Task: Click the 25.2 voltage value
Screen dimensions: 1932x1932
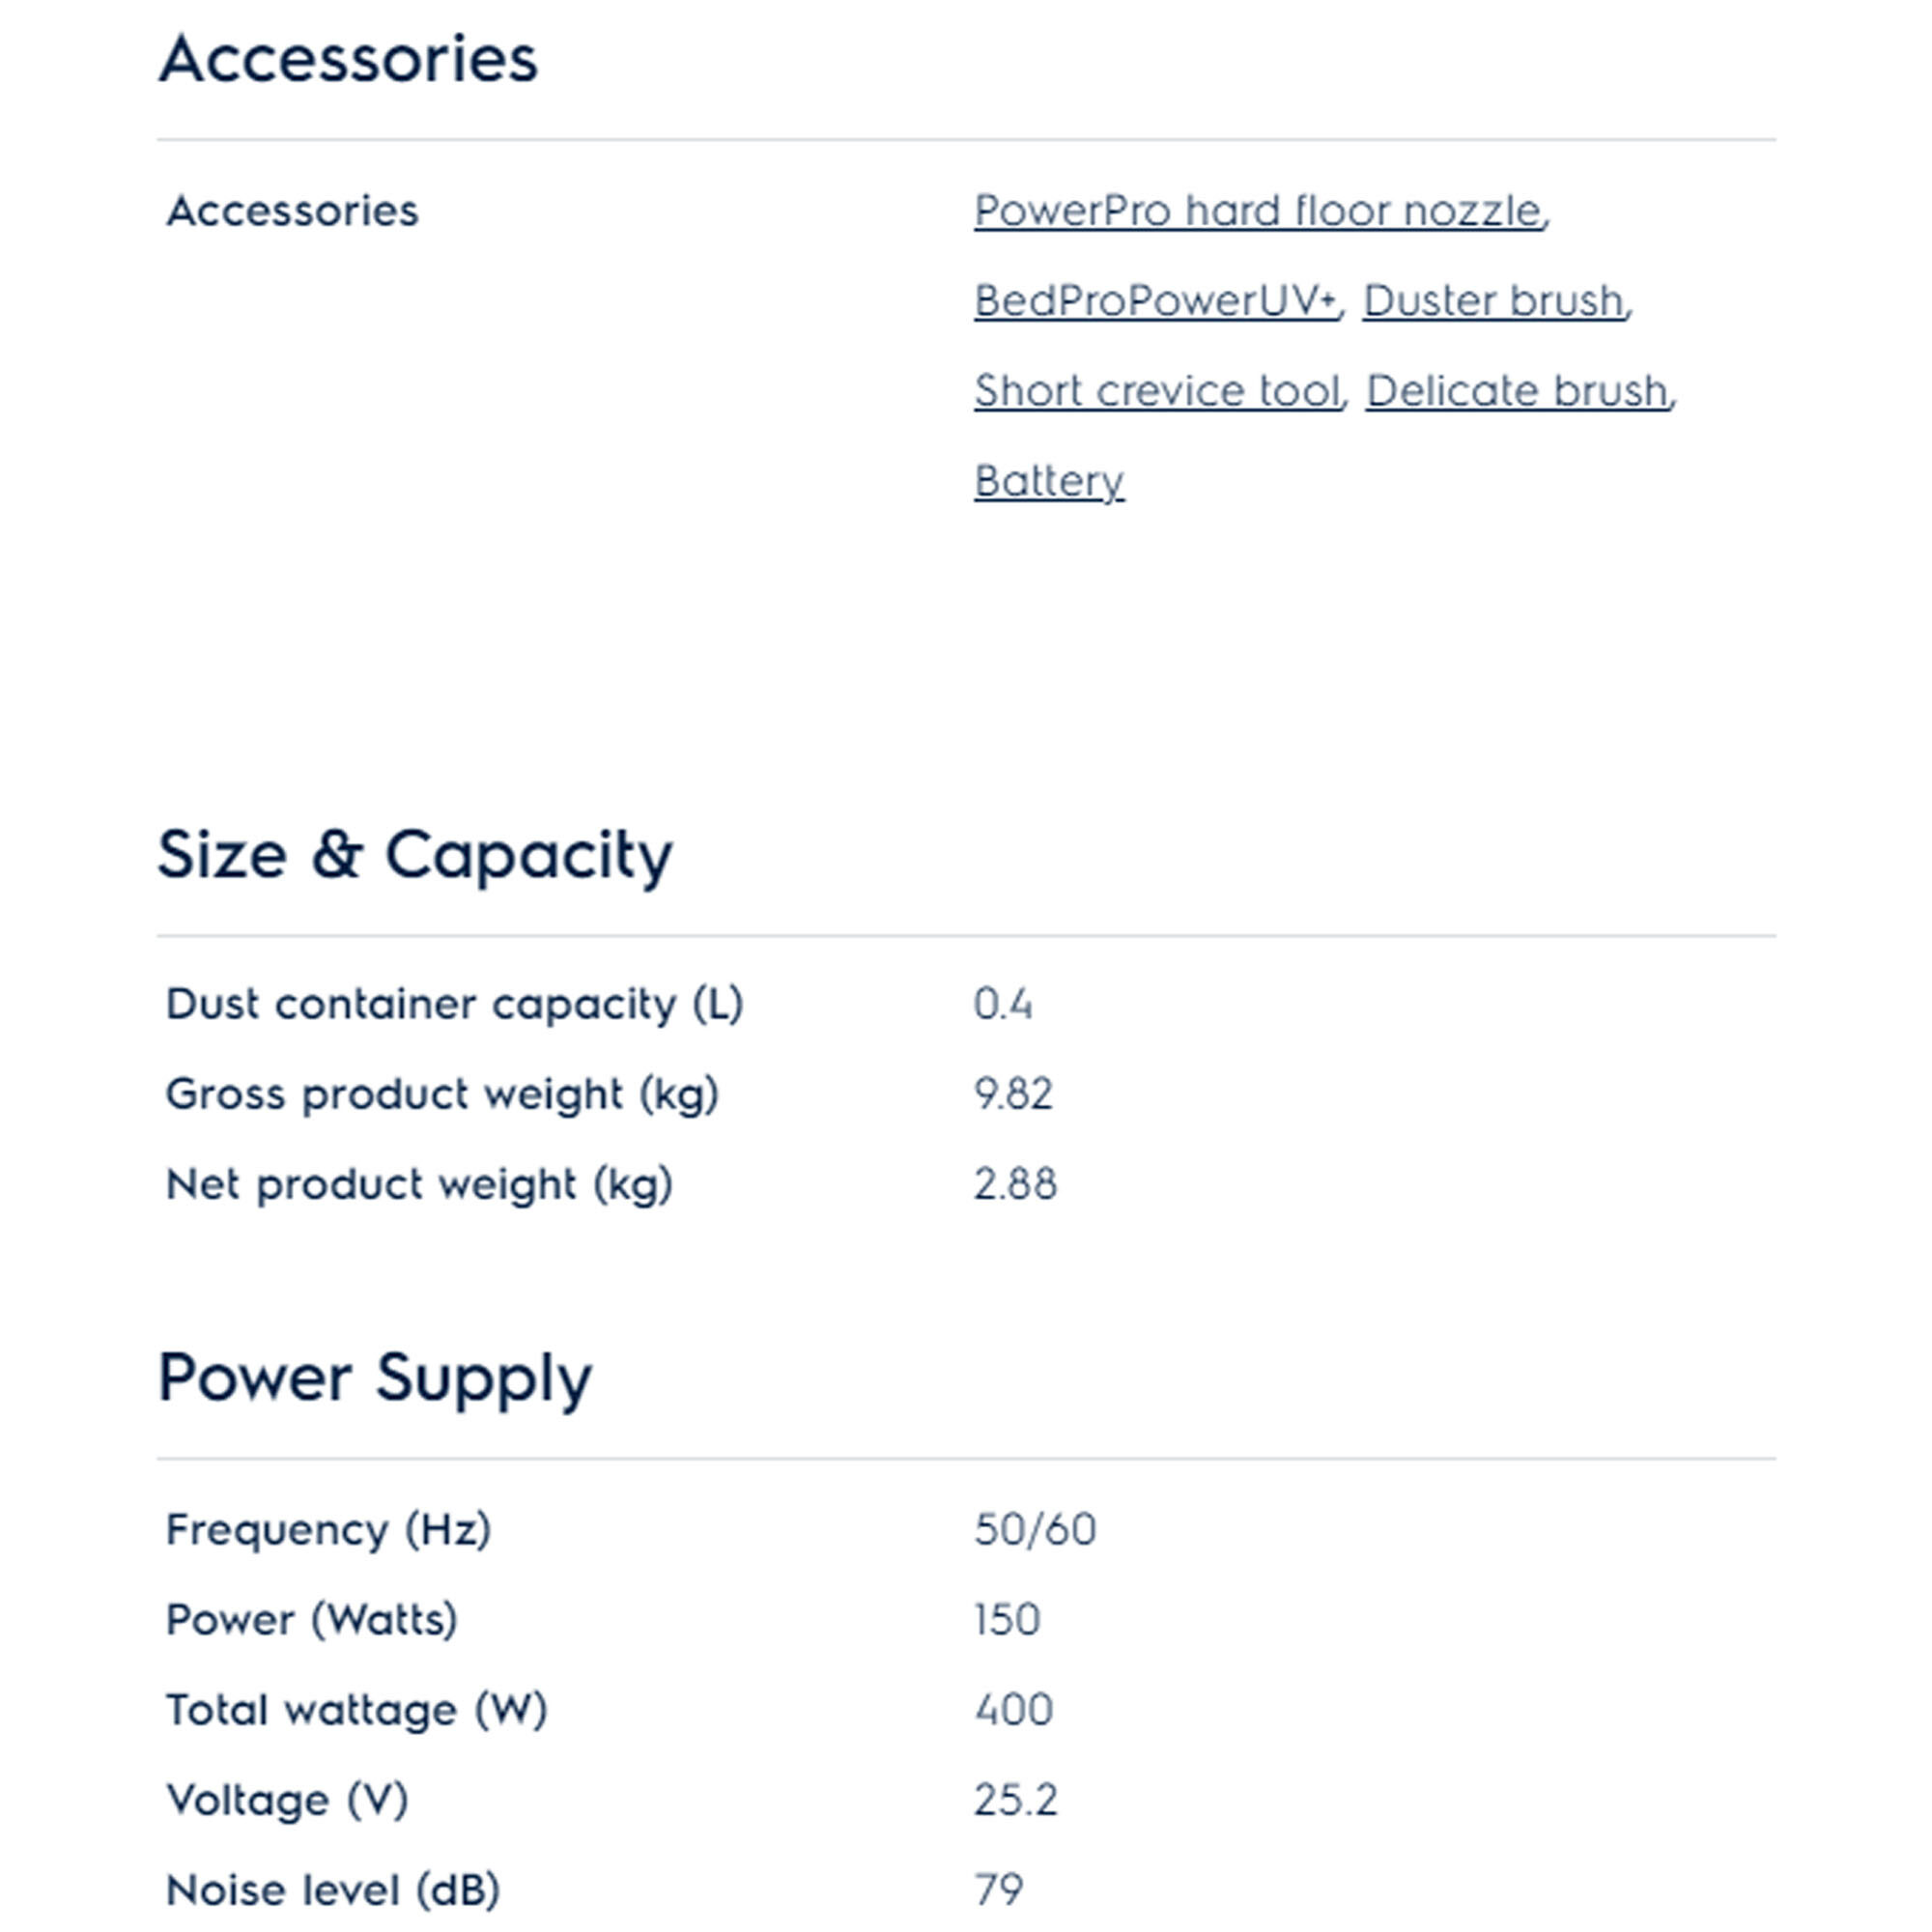Action: (x=1015, y=1800)
